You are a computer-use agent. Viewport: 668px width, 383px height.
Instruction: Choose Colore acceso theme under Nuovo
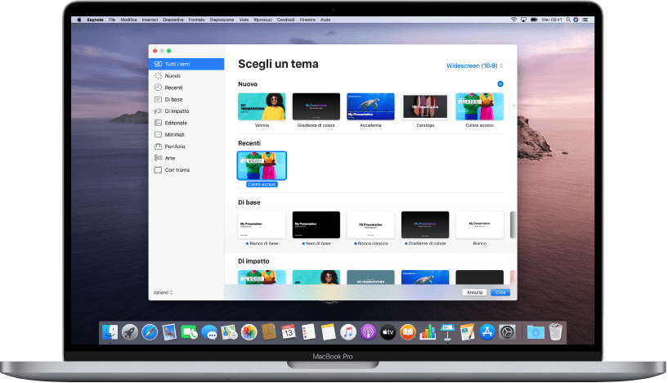click(x=480, y=106)
